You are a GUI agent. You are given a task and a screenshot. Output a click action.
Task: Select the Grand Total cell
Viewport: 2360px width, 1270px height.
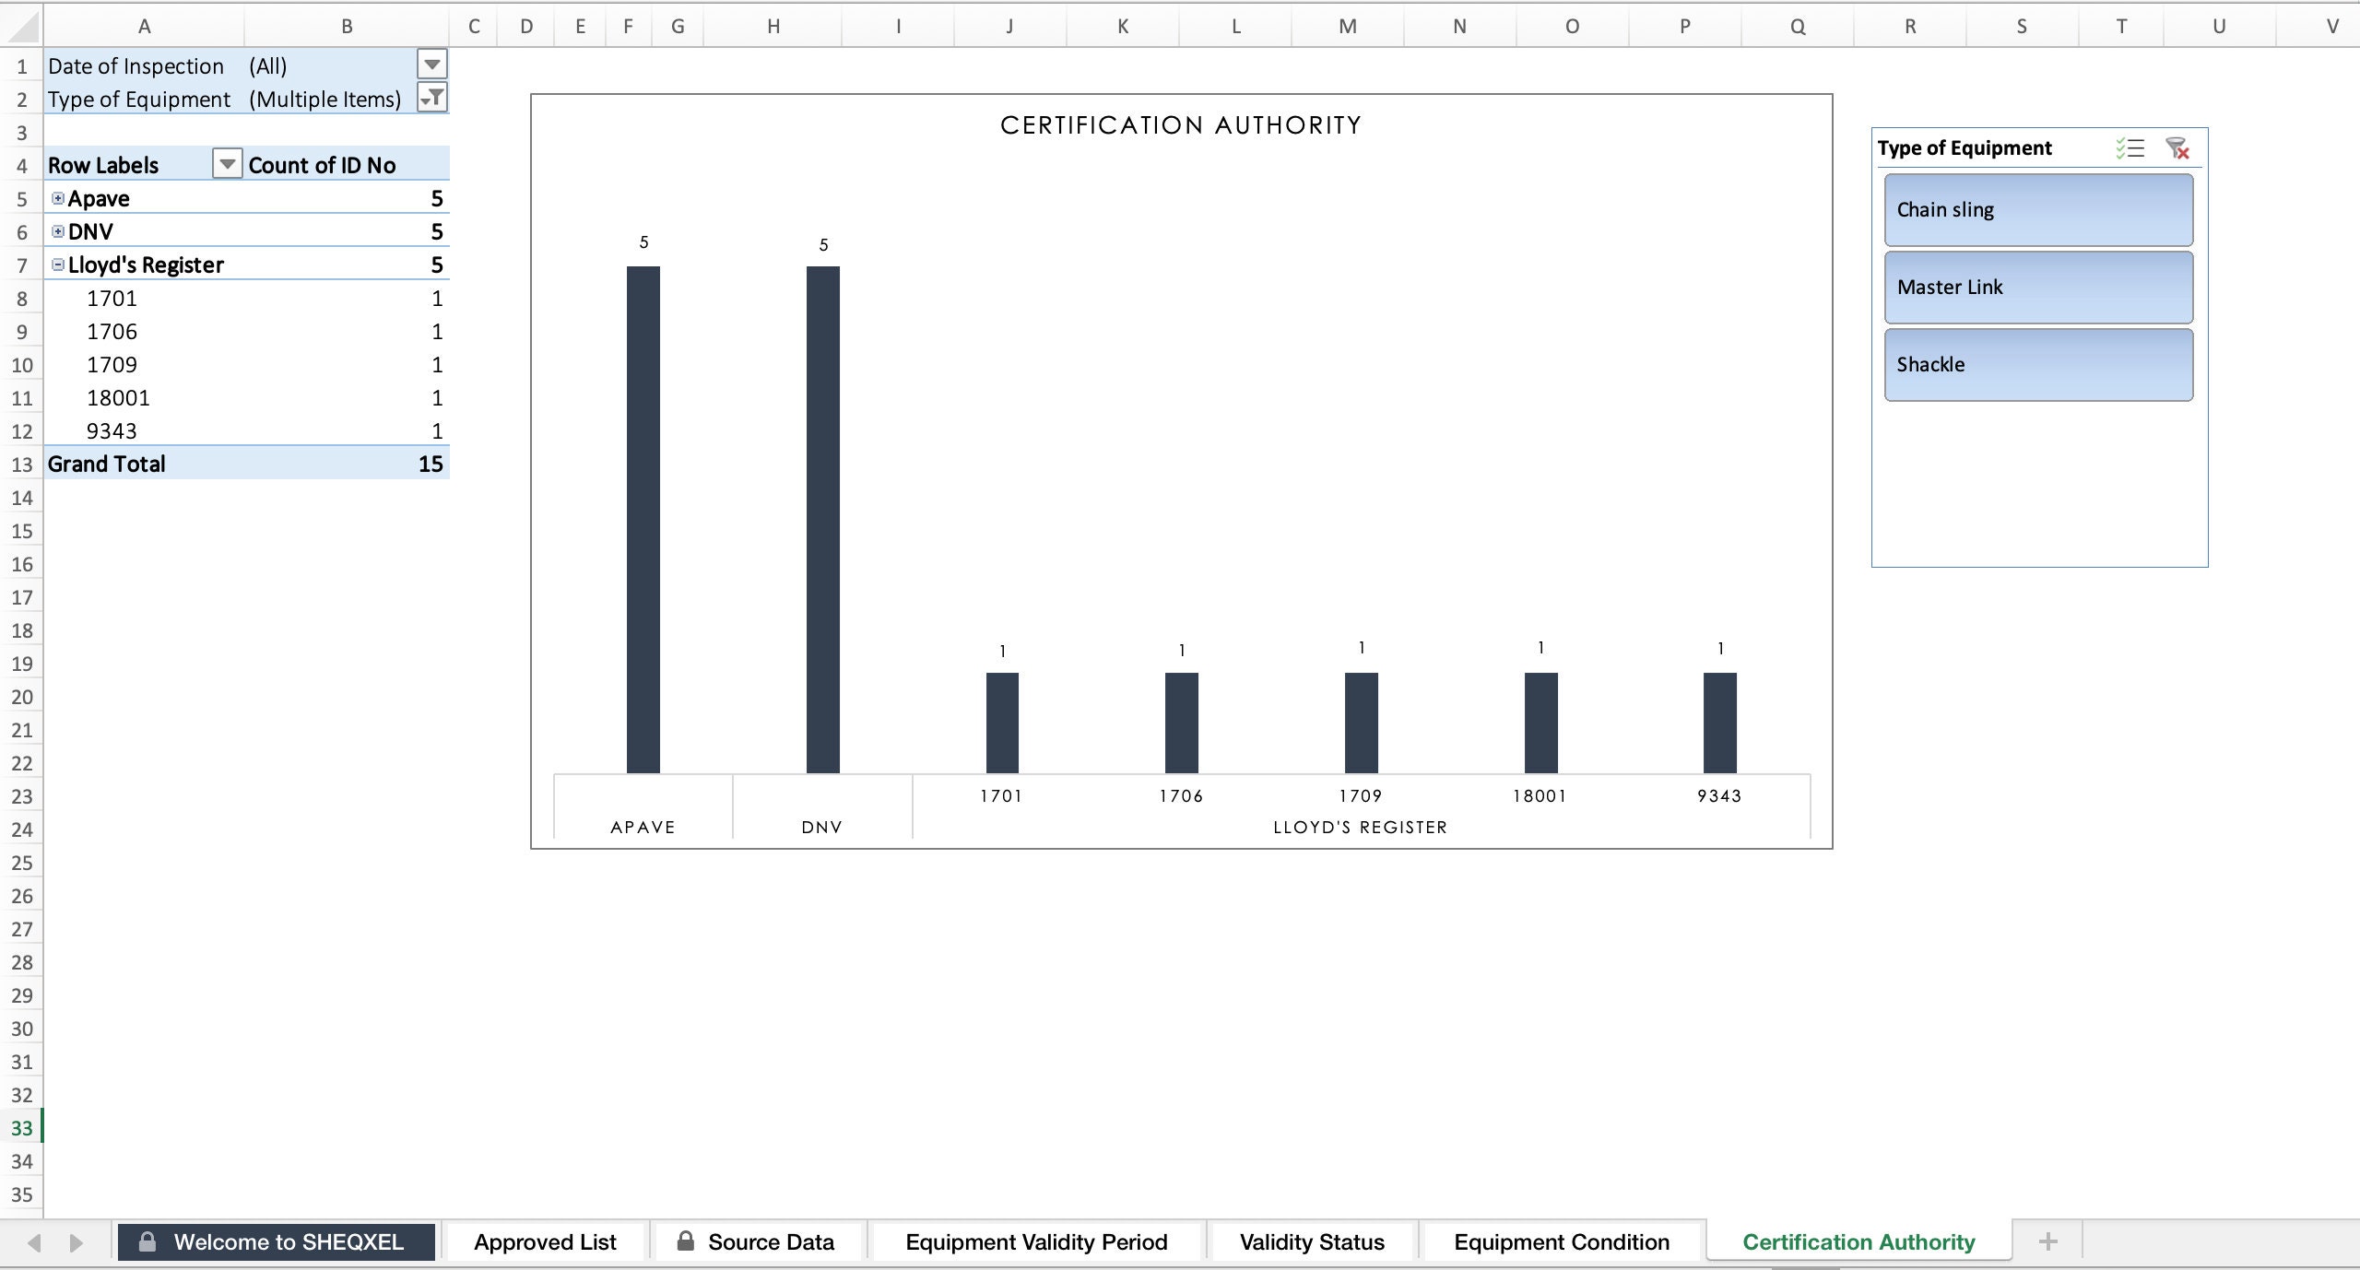pyautogui.click(x=107, y=464)
